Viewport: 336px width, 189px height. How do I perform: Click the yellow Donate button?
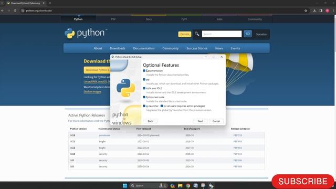point(184,34)
